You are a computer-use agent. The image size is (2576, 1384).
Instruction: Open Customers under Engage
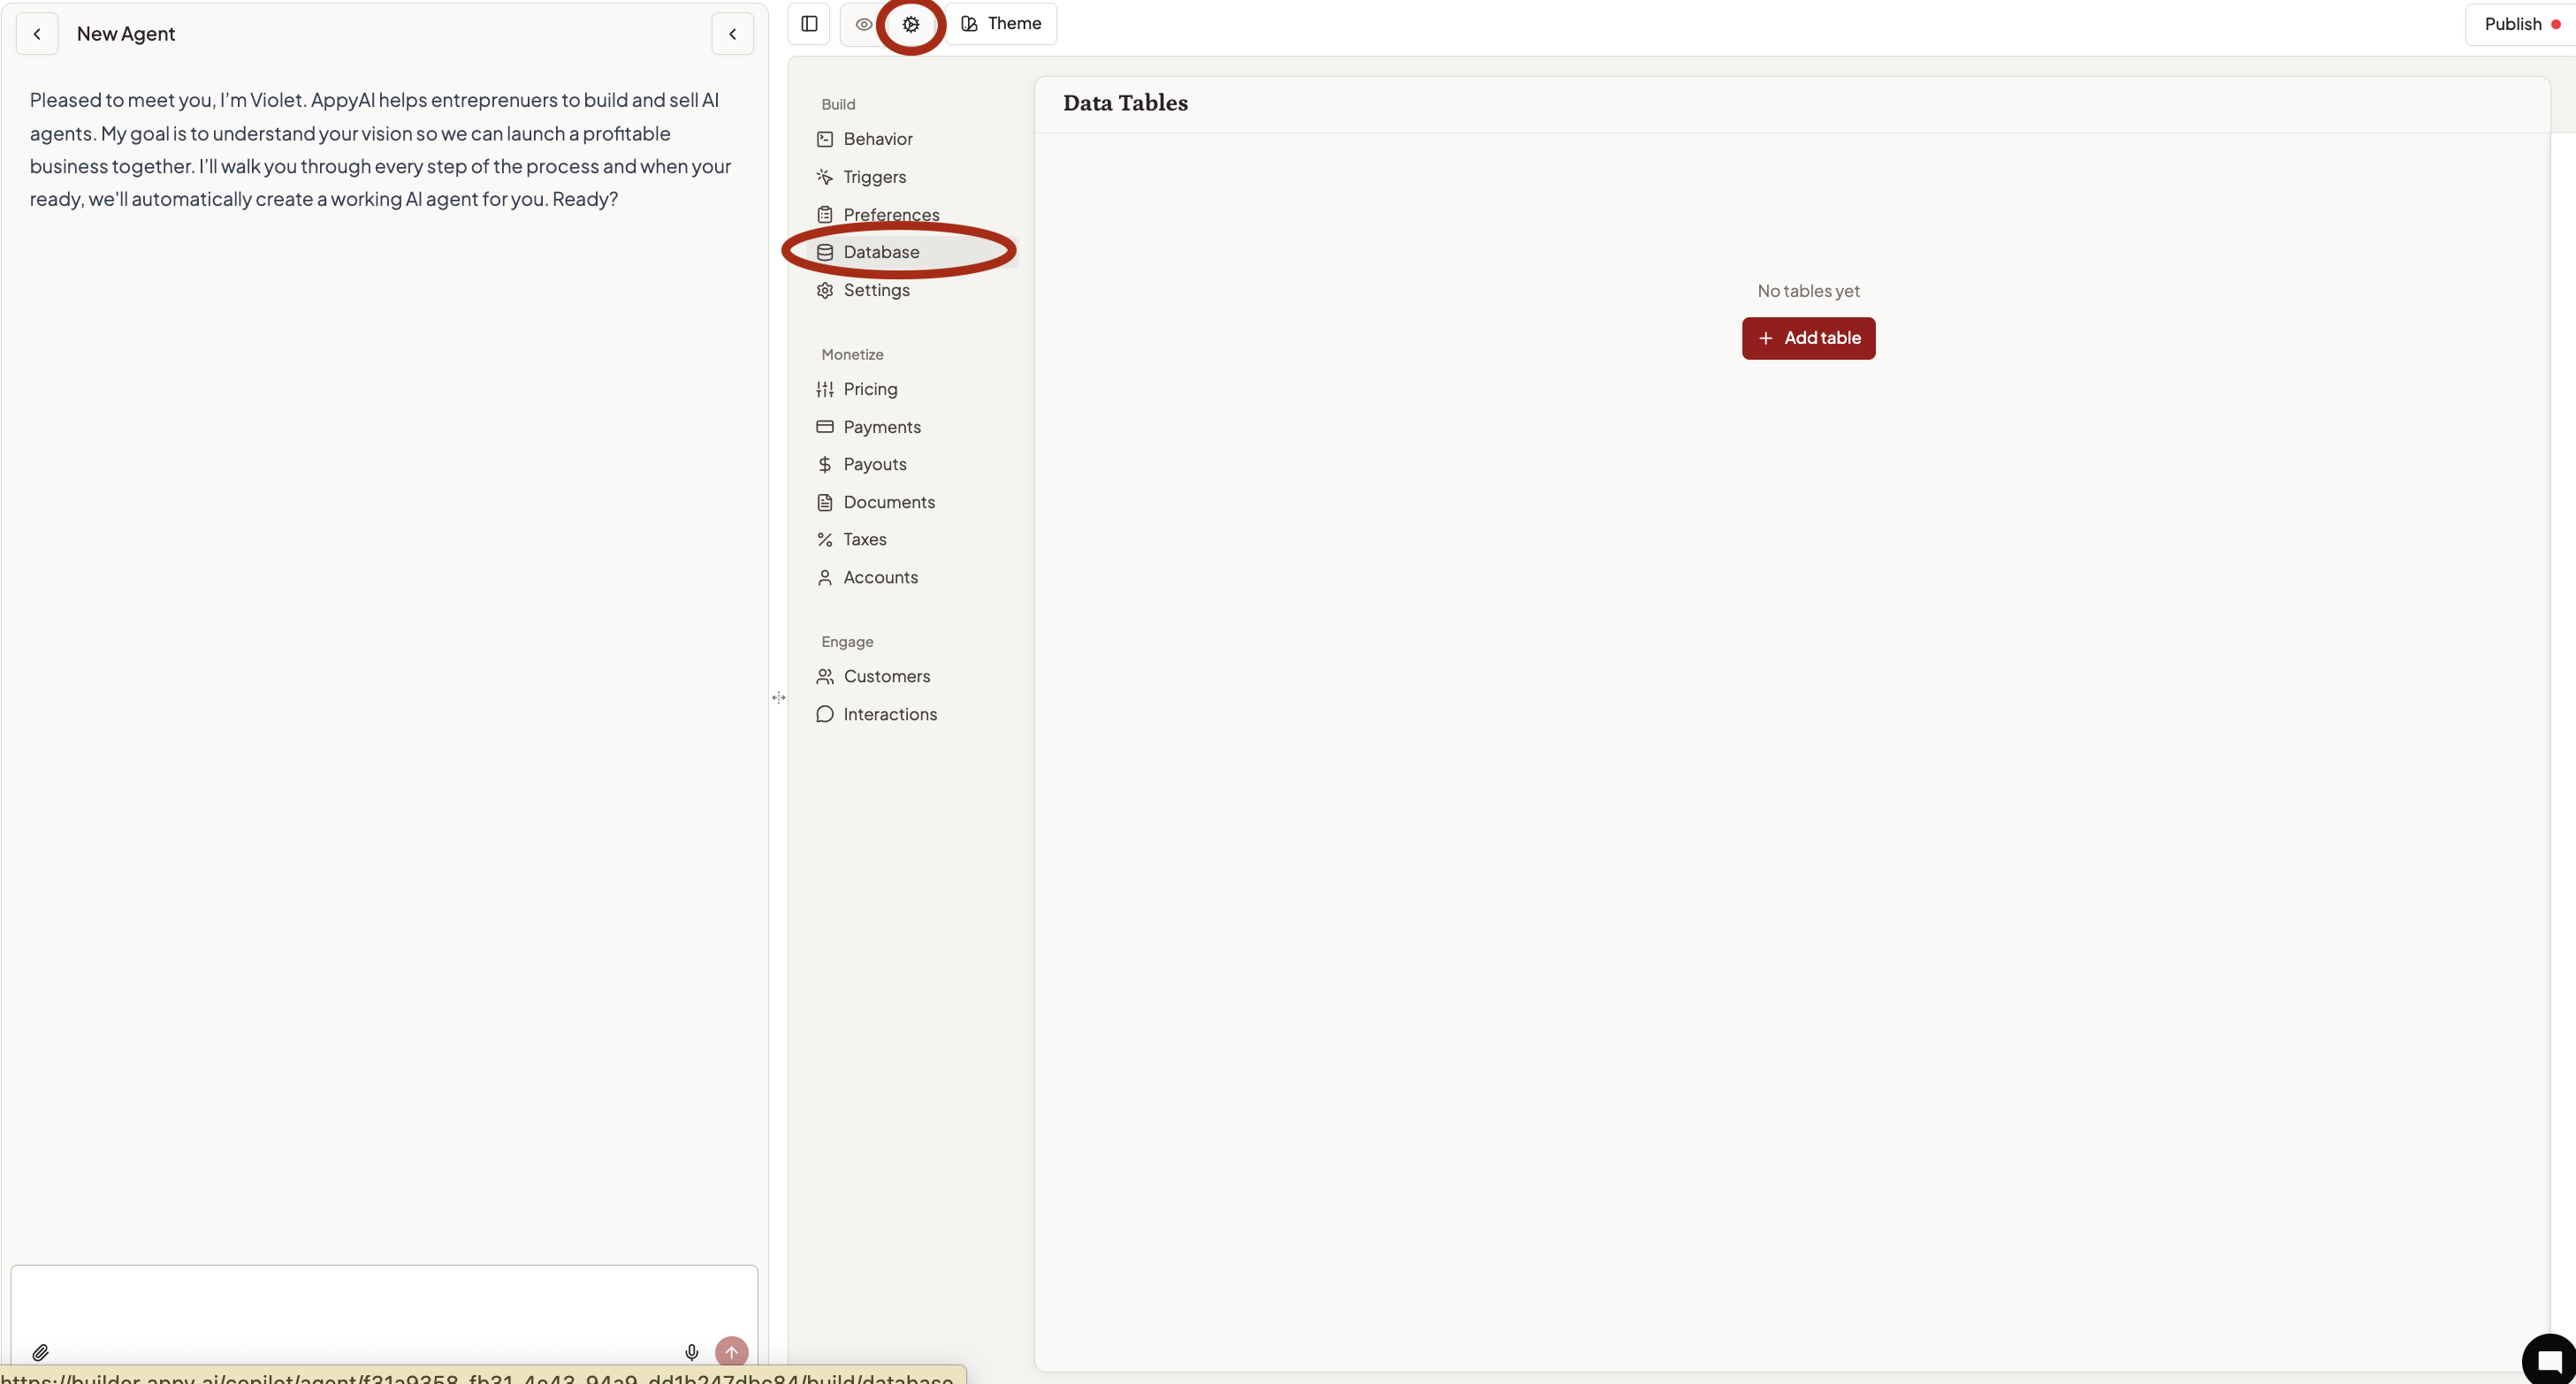click(x=886, y=676)
